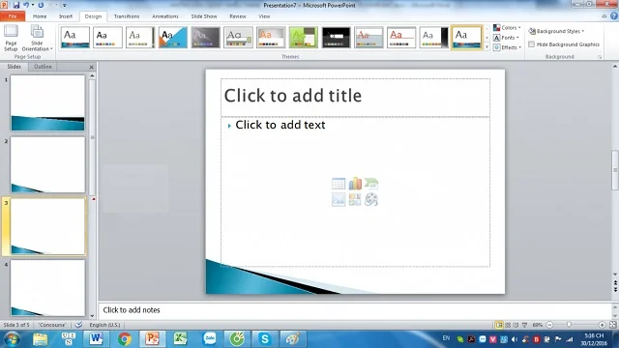
Task: Apply the first theme with teal bar
Action: [x=75, y=38]
